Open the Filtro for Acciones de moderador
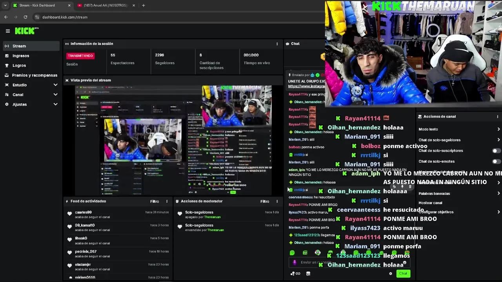This screenshot has width=502, height=282. (265, 201)
